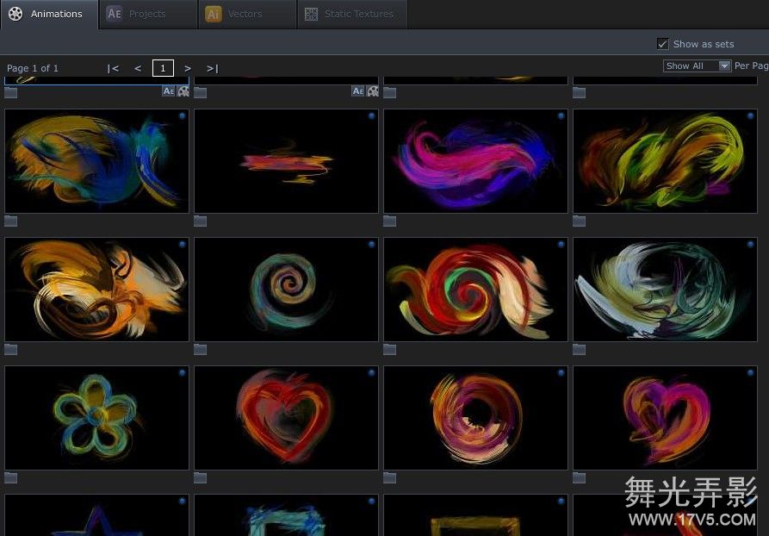Pick the small teal spiral thumbnail

pyautogui.click(x=286, y=290)
